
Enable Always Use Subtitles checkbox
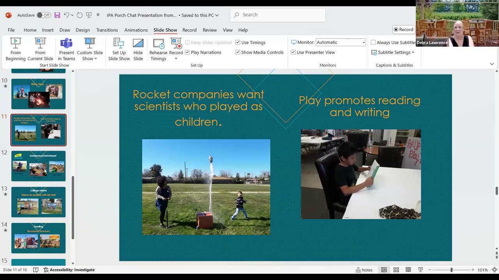click(373, 42)
